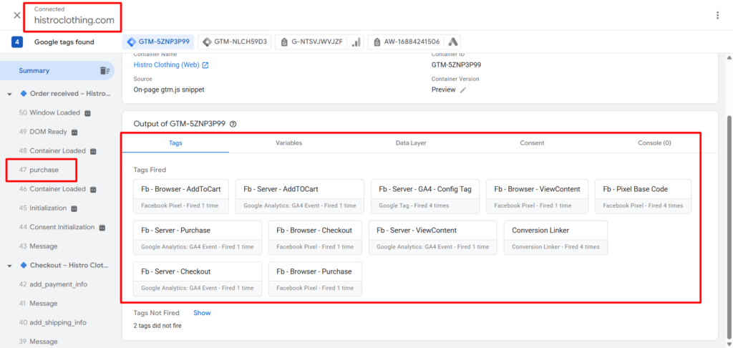Show the tags that did not fire
Screen dimensions: 733x348
pos(202,313)
